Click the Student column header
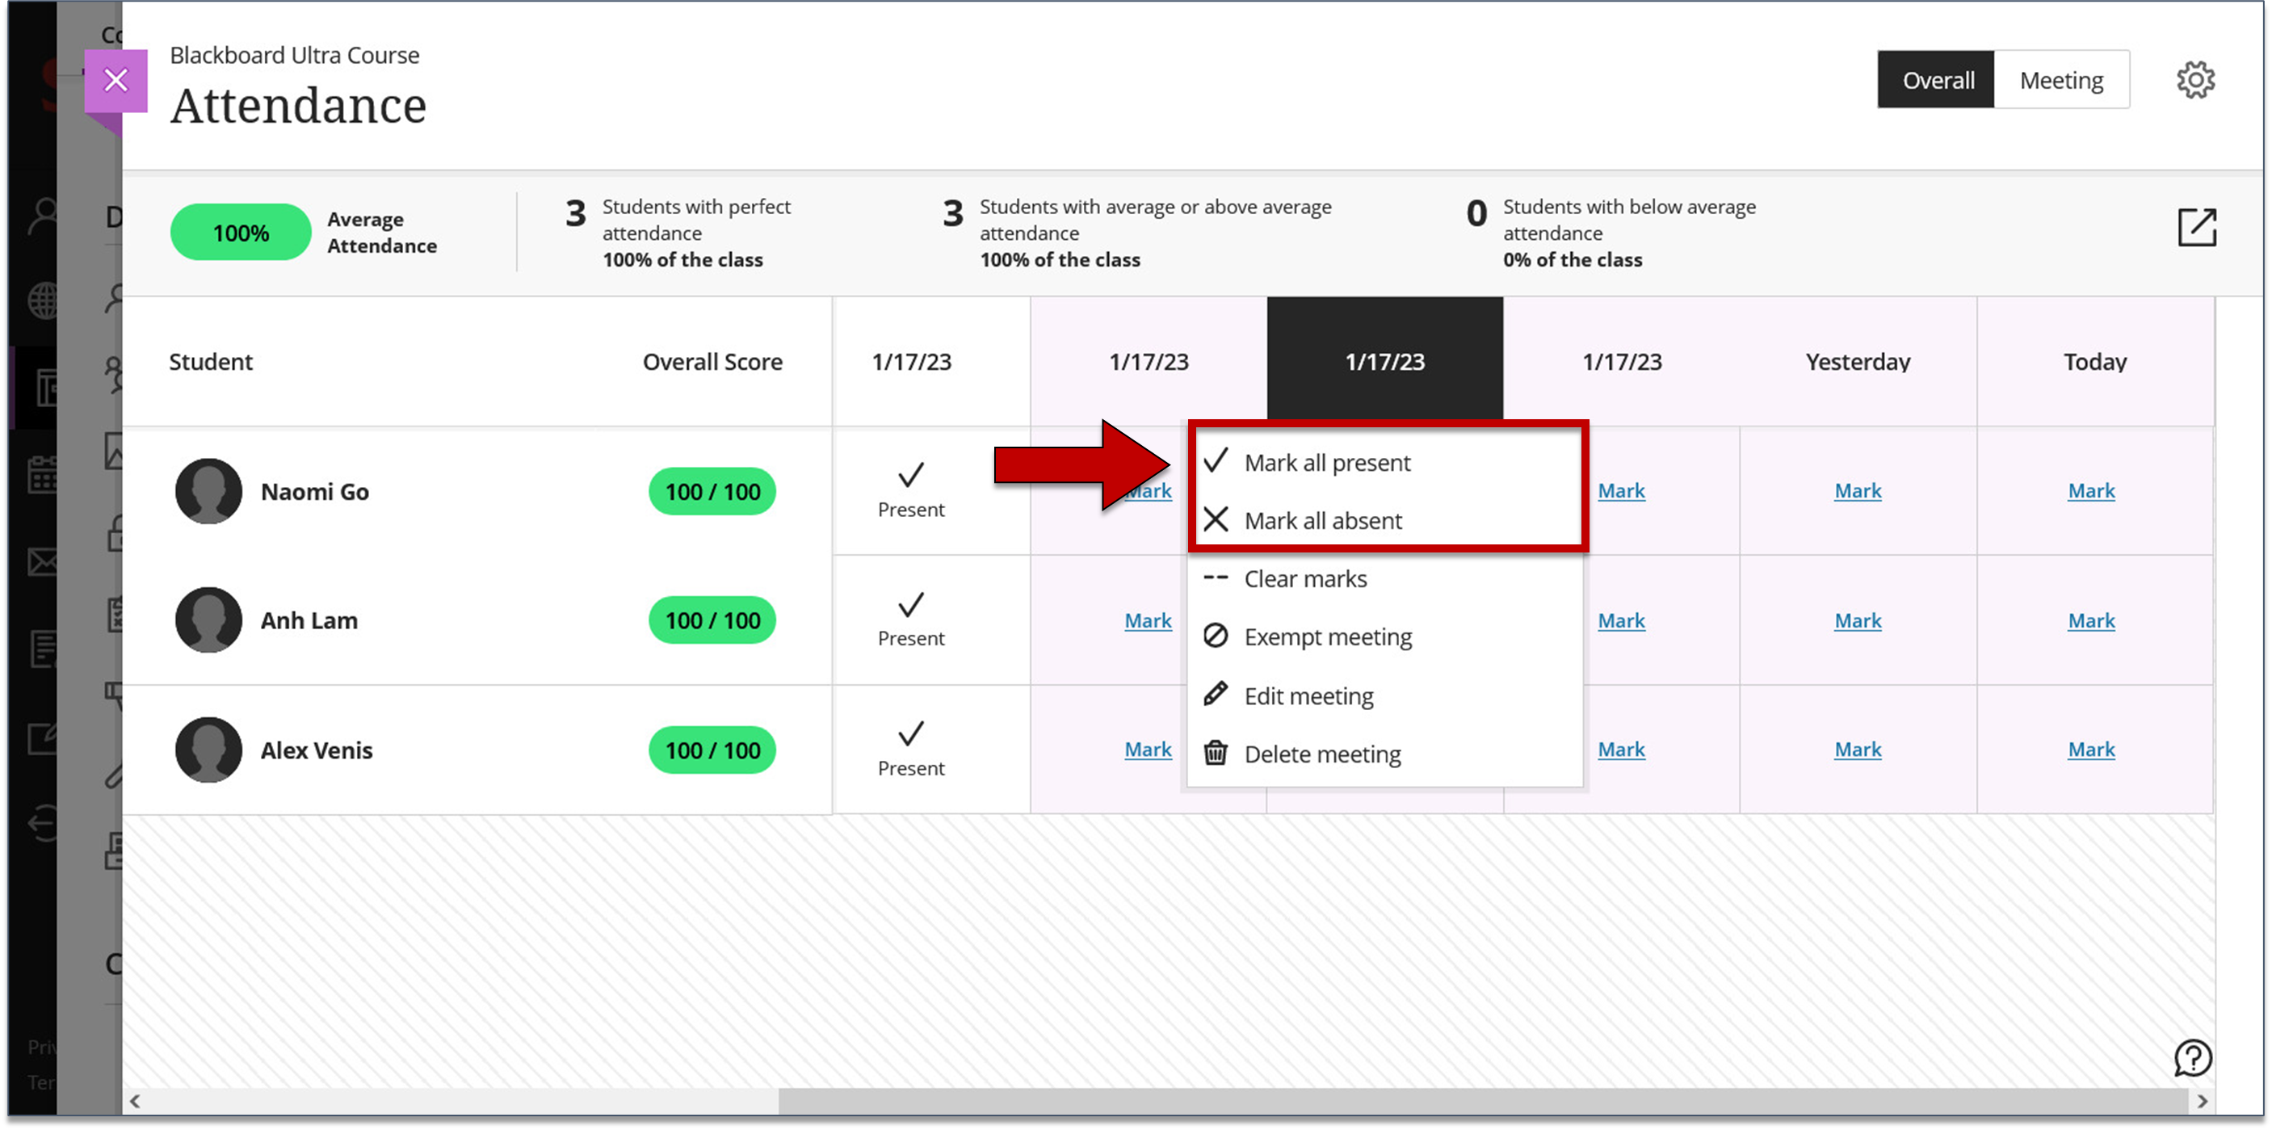Image resolution: width=2272 pixels, height=1130 pixels. click(x=211, y=362)
